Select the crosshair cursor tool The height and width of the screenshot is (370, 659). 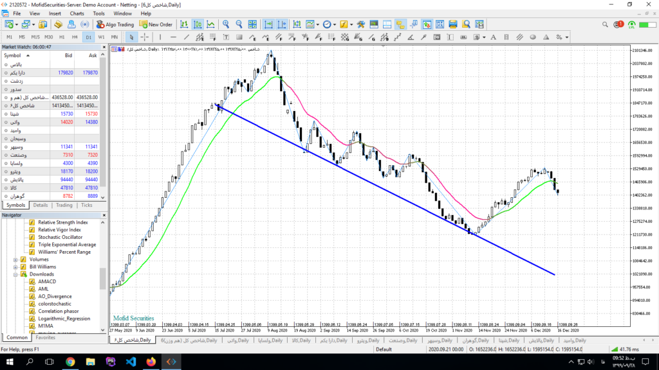(145, 37)
